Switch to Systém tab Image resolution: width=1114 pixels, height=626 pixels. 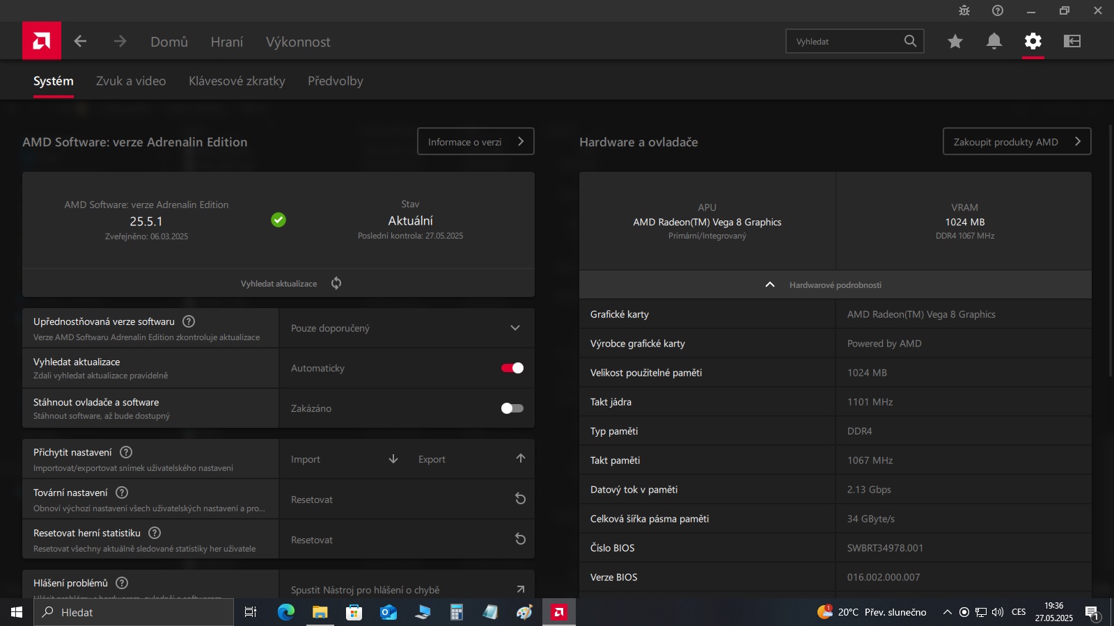click(54, 81)
